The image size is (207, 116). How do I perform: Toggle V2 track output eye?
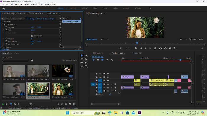click(108, 77)
